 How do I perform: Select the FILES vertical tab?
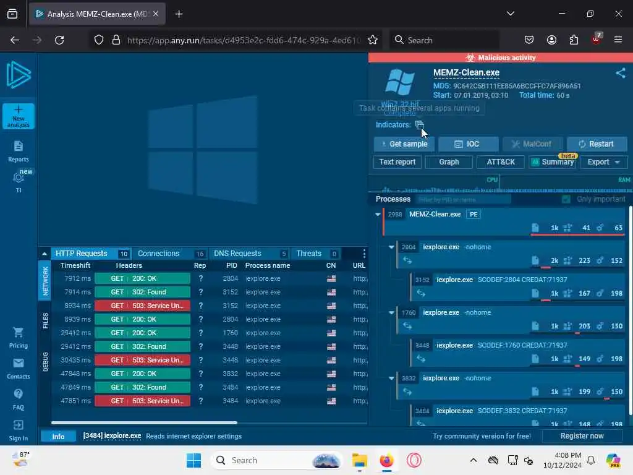pos(45,321)
